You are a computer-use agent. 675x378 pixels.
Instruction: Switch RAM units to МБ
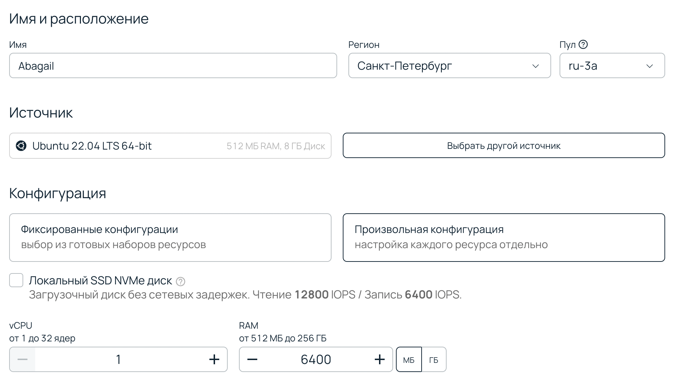pyautogui.click(x=409, y=360)
